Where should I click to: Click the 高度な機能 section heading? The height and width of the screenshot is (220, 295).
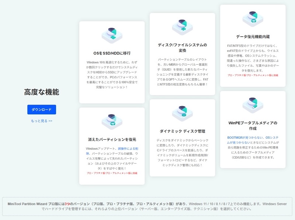42,92
